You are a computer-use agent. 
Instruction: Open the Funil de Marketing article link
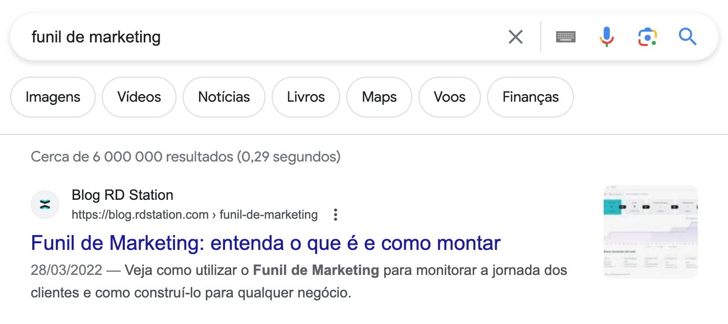pos(266,243)
